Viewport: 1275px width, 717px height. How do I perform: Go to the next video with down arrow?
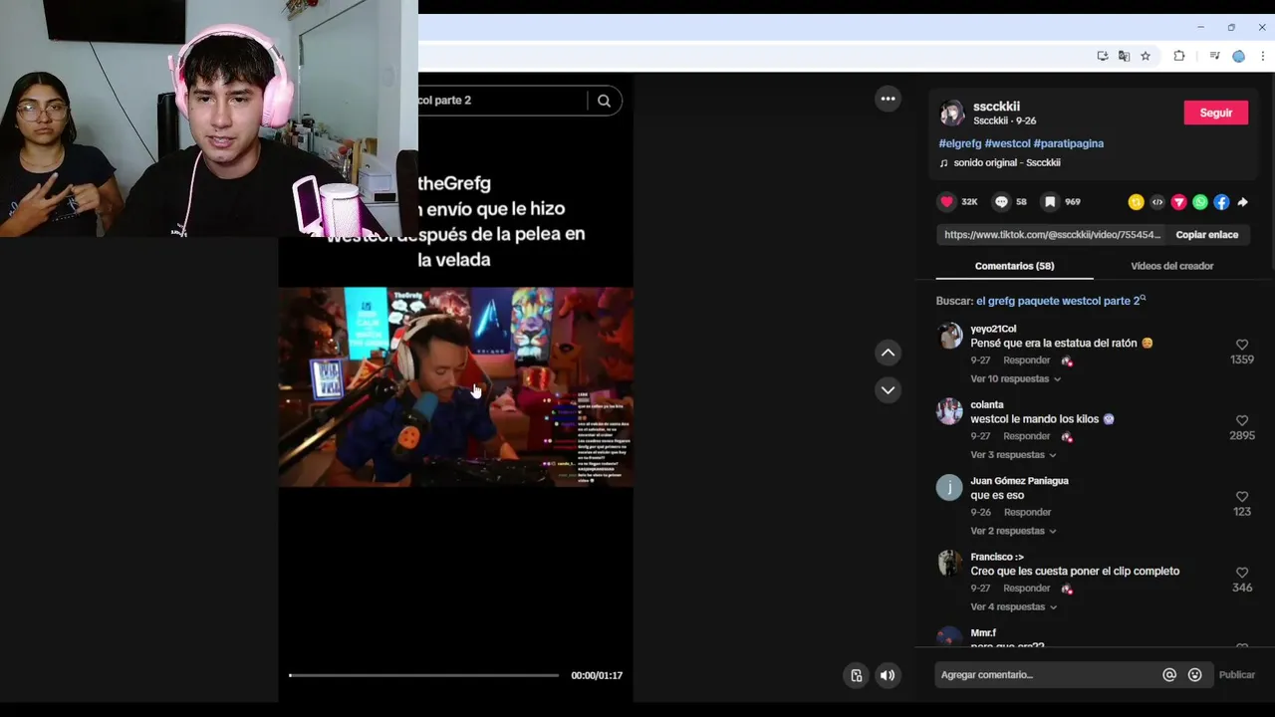point(888,390)
